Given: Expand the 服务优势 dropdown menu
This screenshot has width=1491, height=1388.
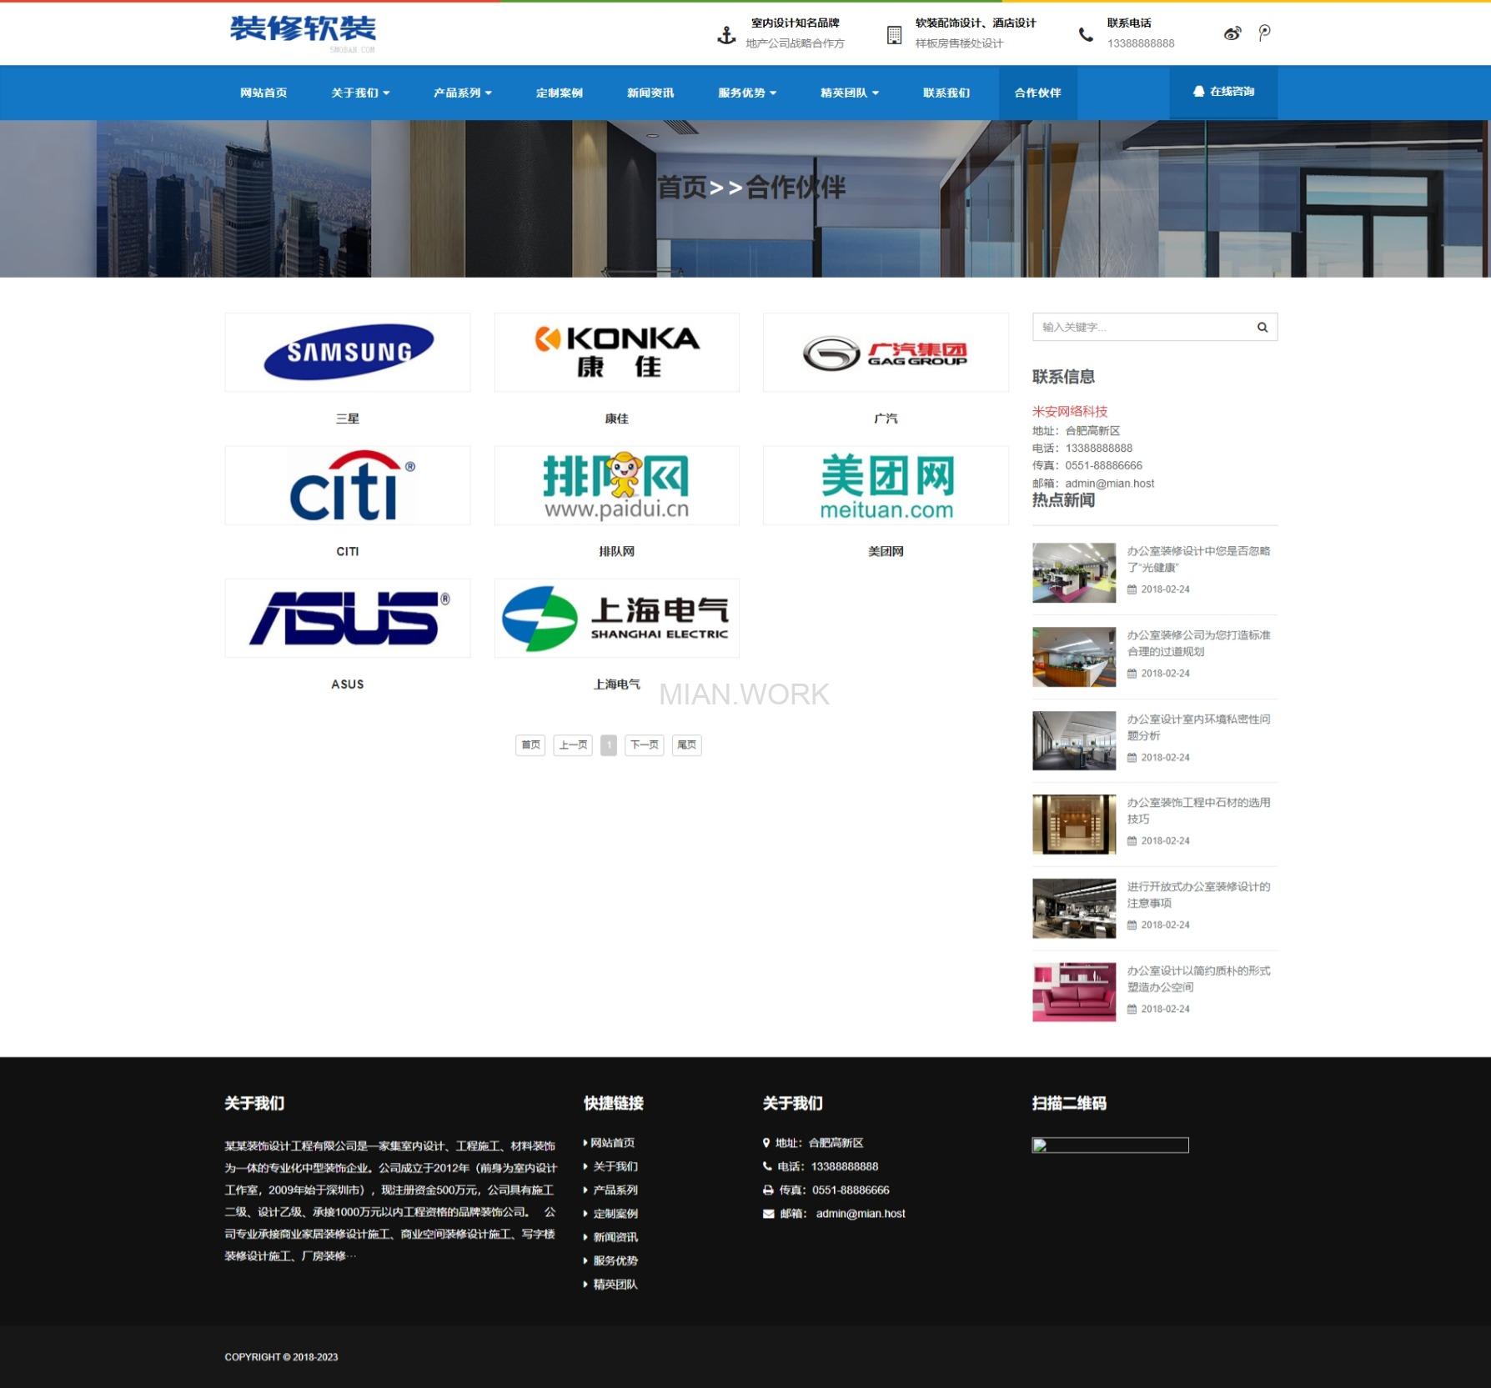Looking at the screenshot, I should (747, 93).
